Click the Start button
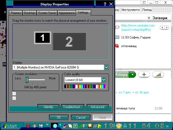 tap(9, 126)
